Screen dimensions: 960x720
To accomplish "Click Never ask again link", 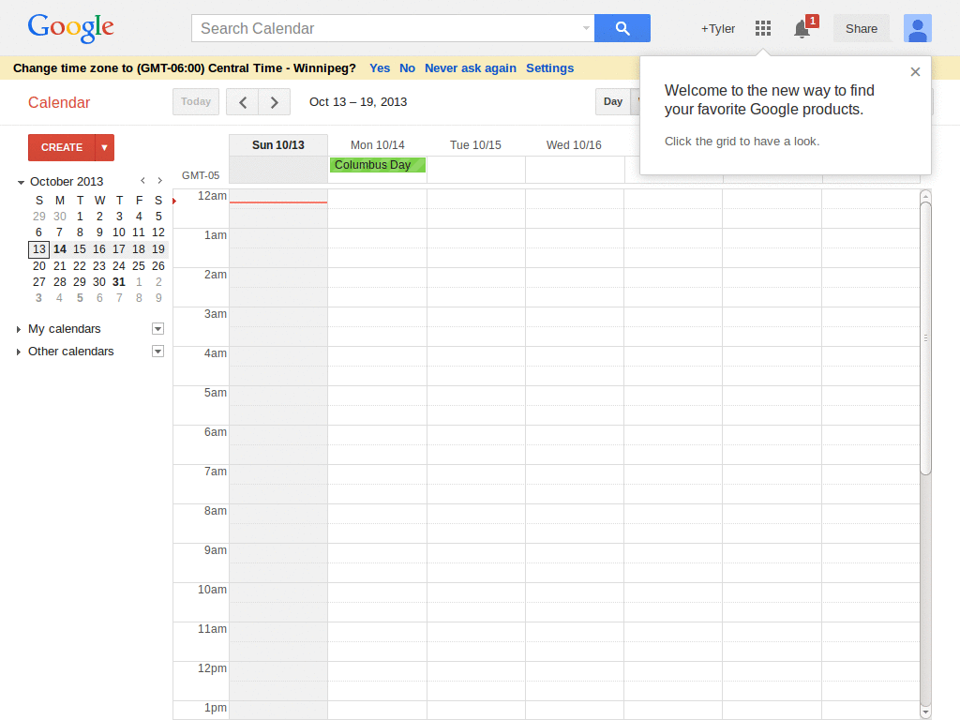I will tap(471, 67).
